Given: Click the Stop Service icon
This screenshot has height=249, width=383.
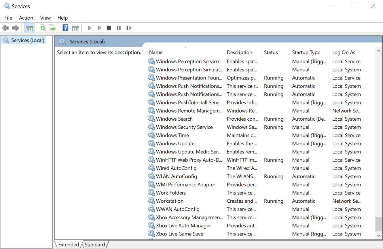Looking at the screenshot, I should pyautogui.click(x=109, y=28).
